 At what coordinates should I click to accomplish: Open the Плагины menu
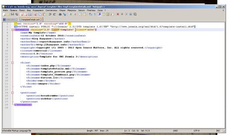click(x=91, y=10)
